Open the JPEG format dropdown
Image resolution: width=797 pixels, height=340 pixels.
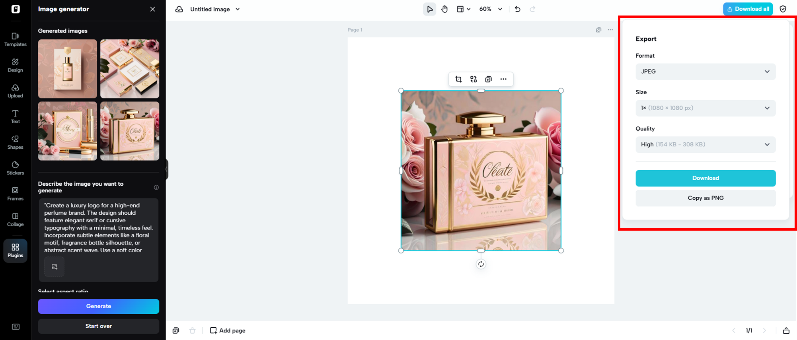pos(705,72)
